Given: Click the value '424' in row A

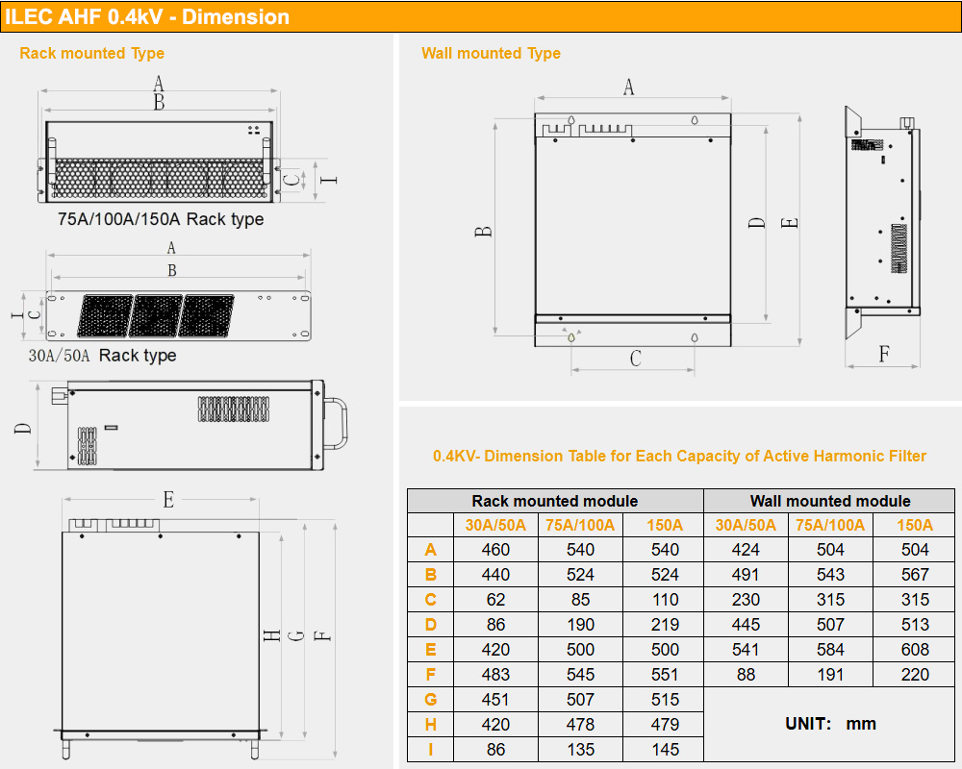Looking at the screenshot, I should [747, 550].
